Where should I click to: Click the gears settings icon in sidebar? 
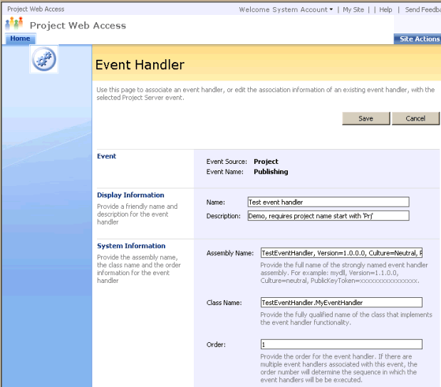[44, 59]
